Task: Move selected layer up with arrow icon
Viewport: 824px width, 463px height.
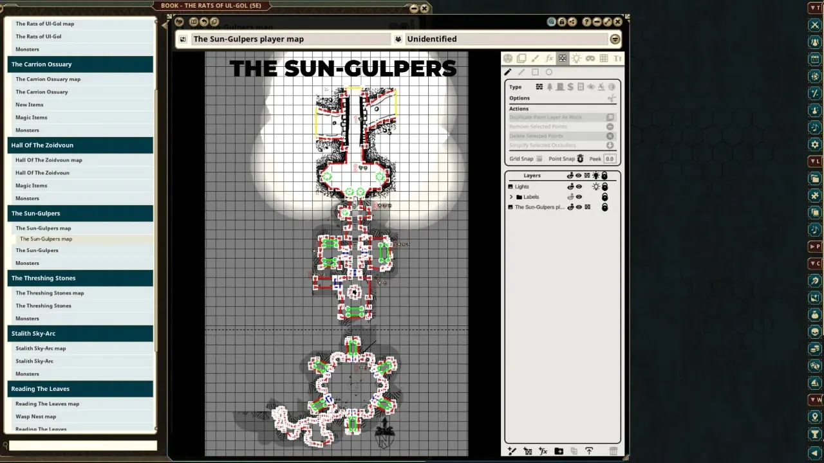Action: coord(588,451)
